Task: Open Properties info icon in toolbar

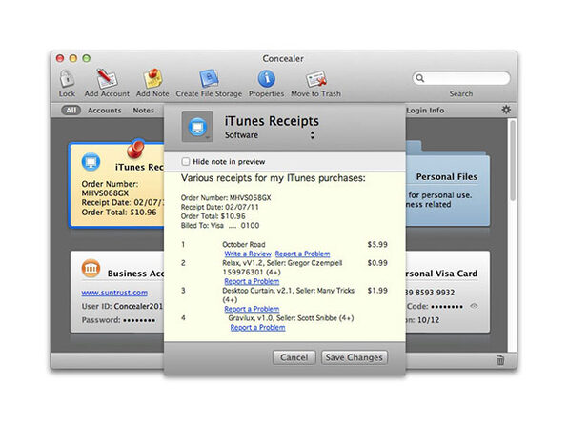Action: [x=266, y=78]
